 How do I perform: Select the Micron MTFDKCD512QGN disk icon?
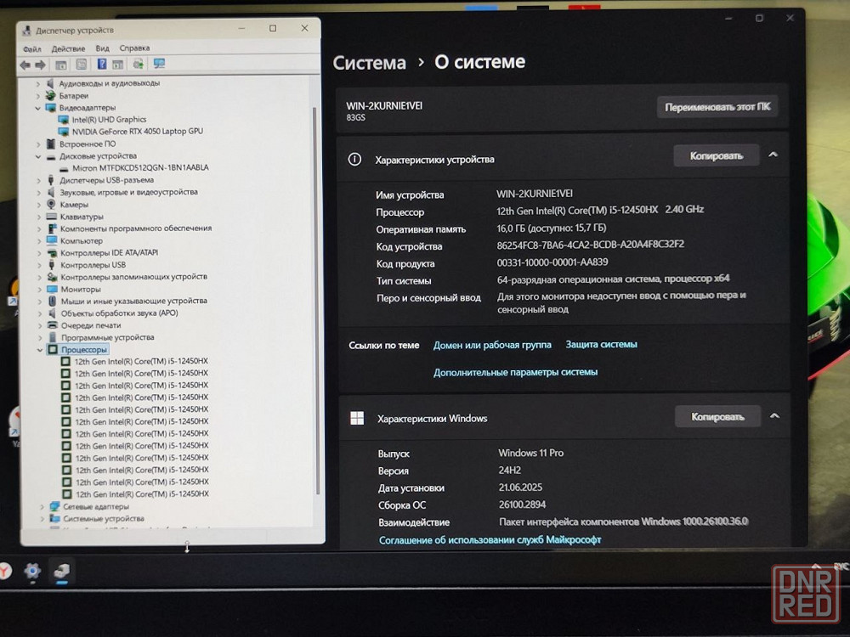pos(64,168)
